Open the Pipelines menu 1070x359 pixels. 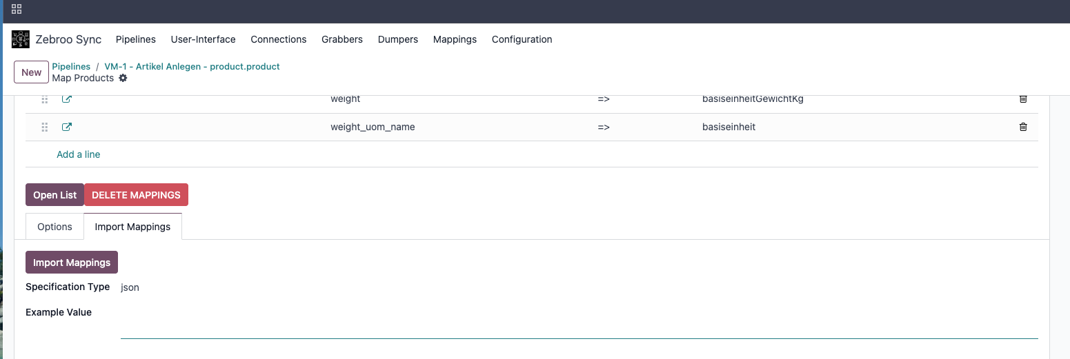pos(136,39)
